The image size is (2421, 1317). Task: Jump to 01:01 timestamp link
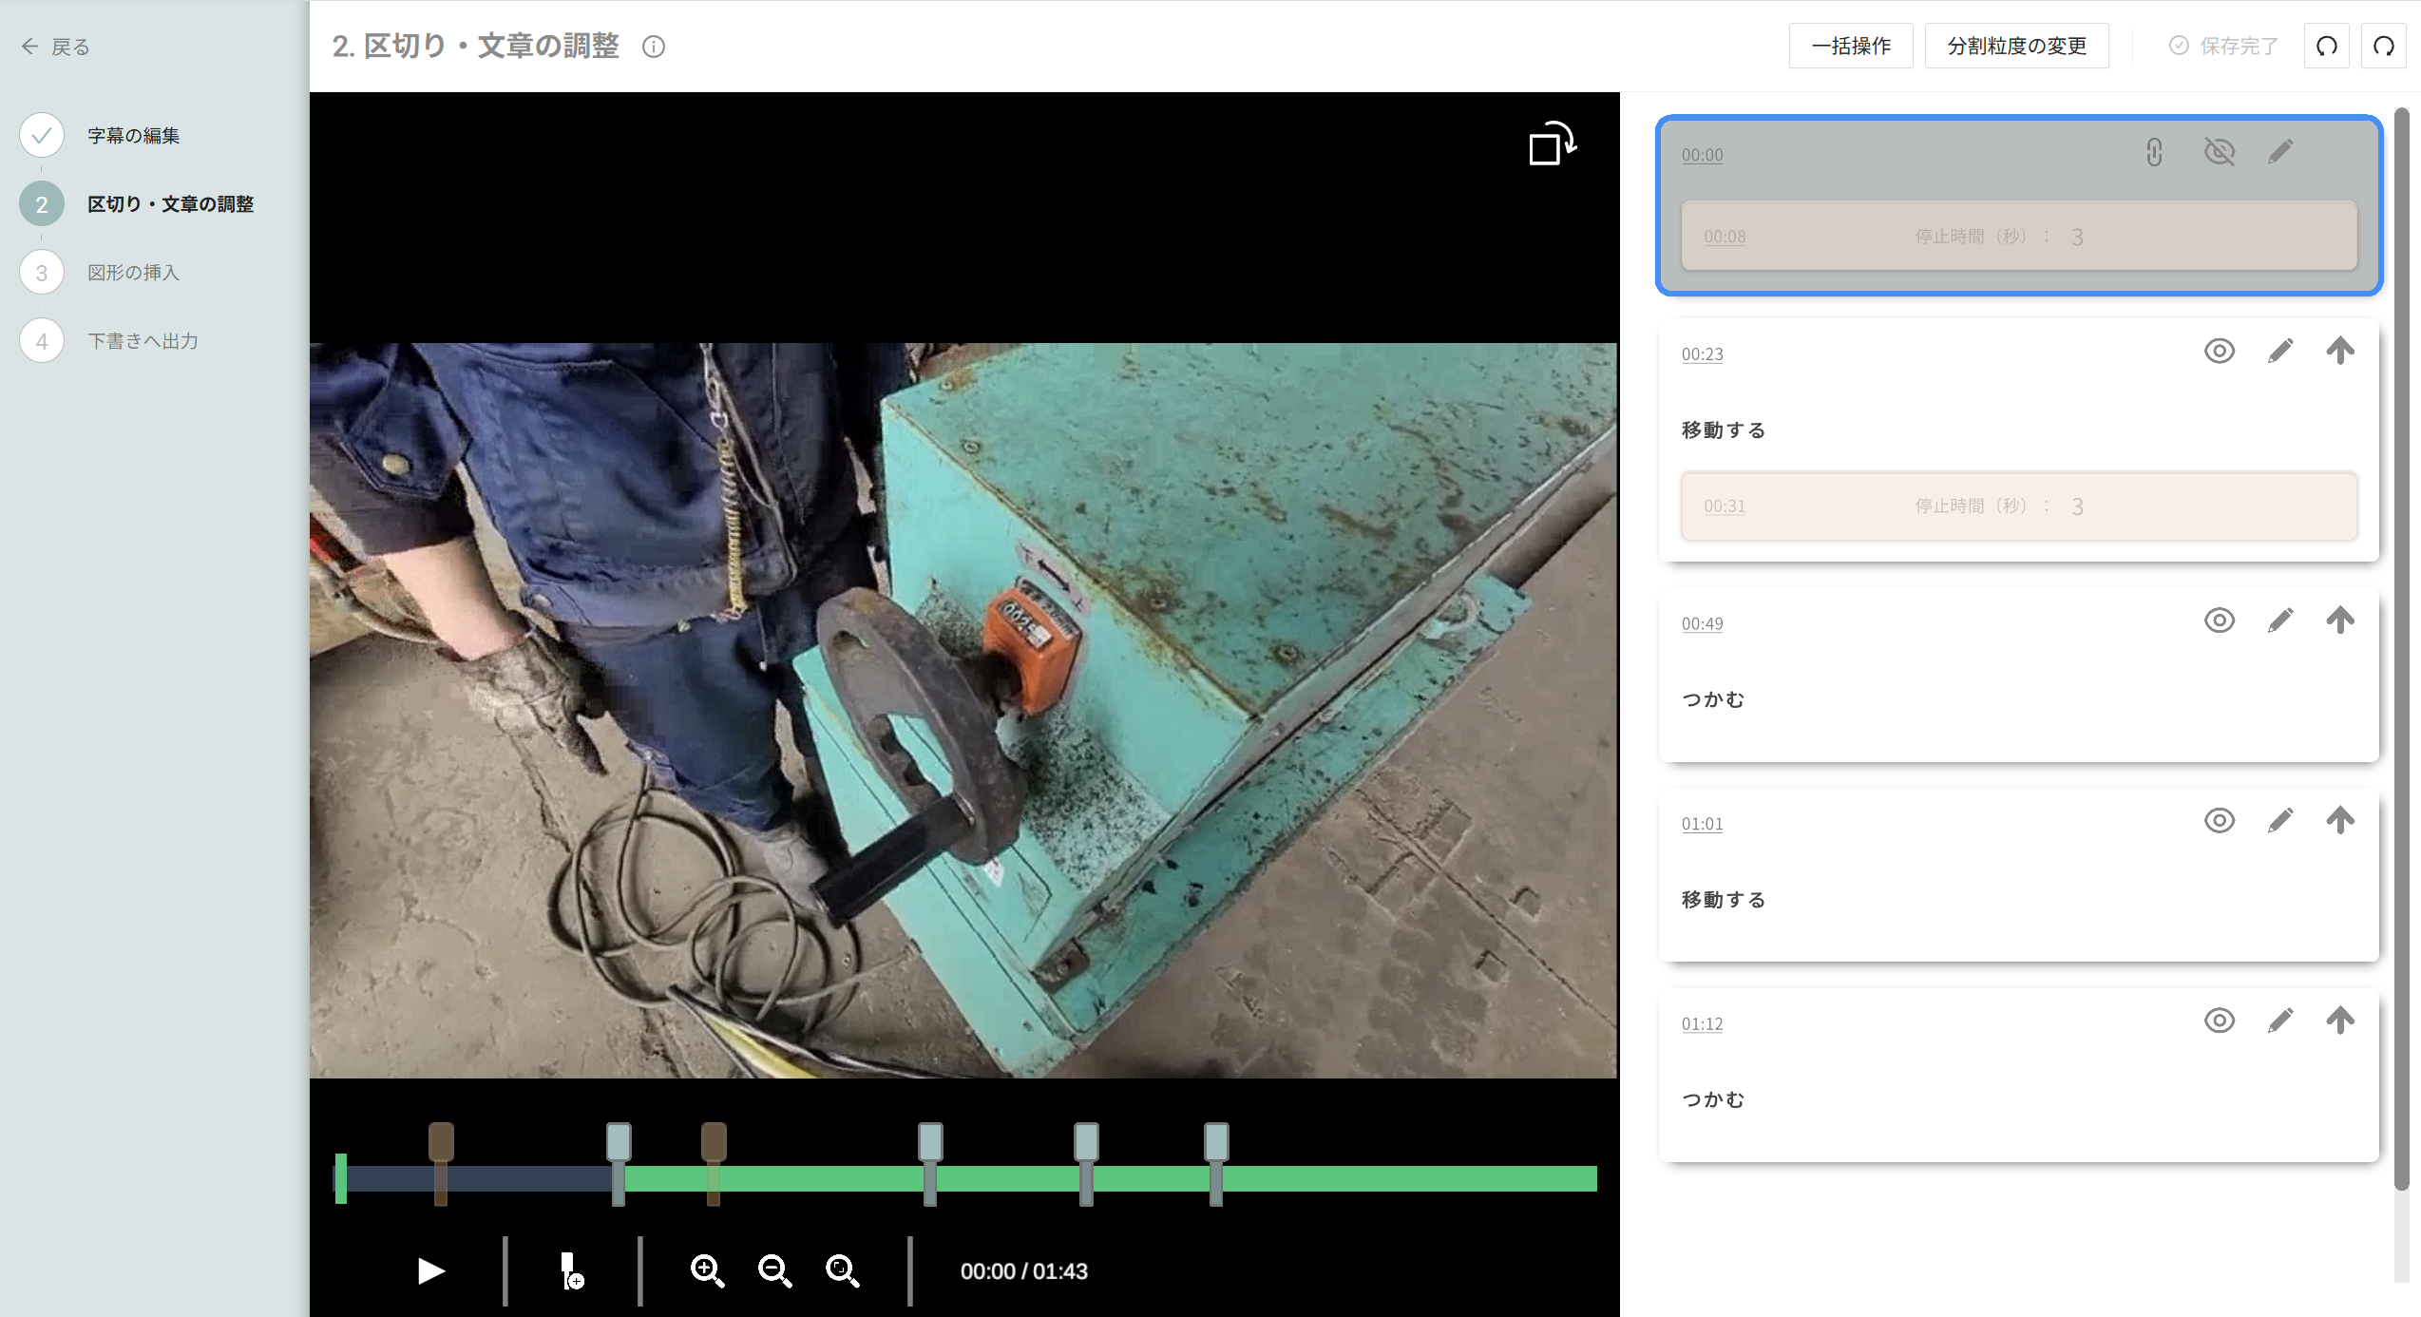[1701, 824]
